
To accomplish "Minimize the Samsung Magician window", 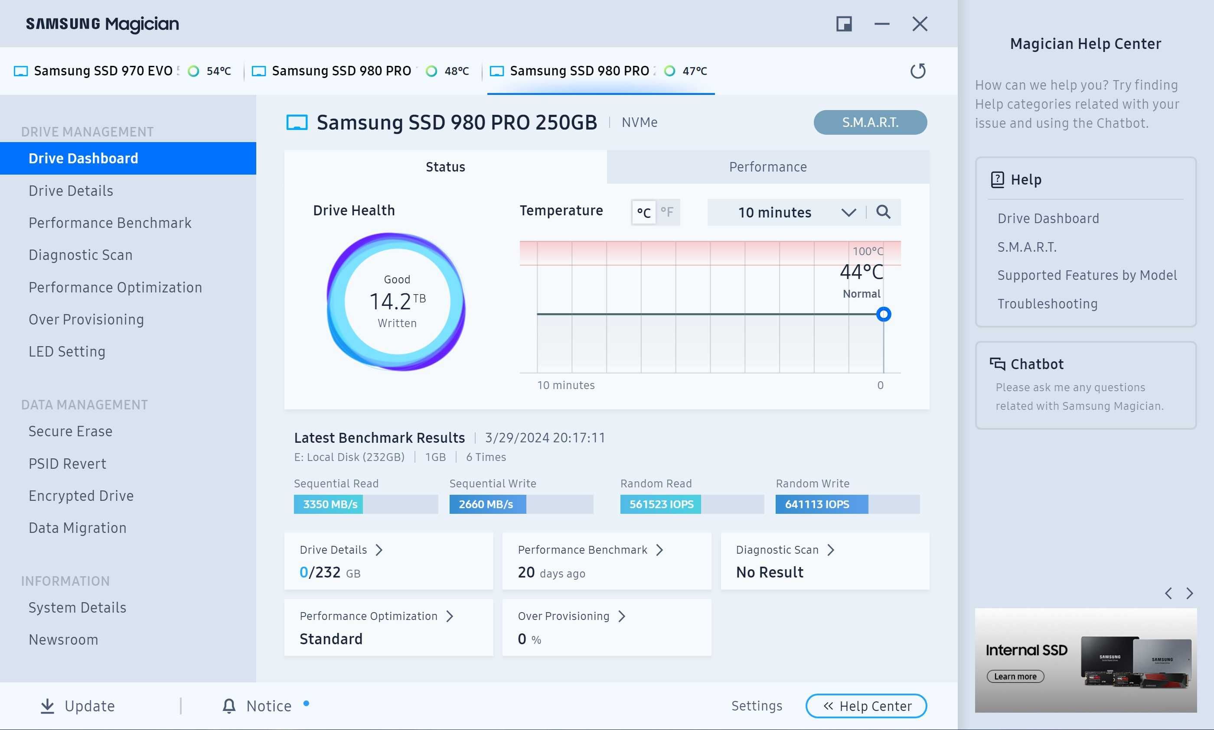I will (882, 24).
